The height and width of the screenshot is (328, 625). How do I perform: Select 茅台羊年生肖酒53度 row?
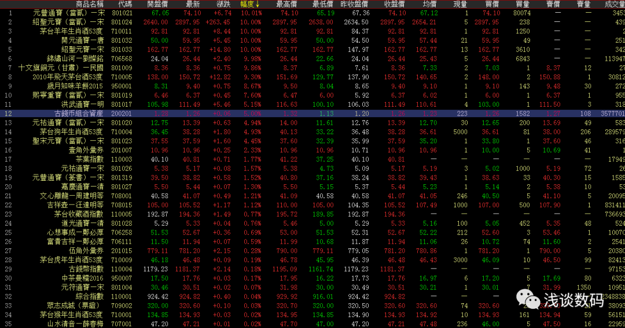(312, 31)
